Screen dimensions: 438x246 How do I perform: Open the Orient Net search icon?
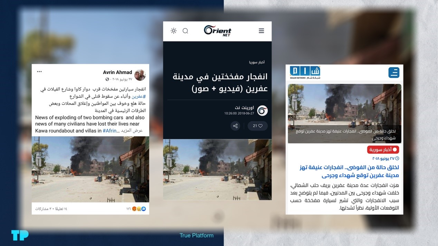point(185,31)
